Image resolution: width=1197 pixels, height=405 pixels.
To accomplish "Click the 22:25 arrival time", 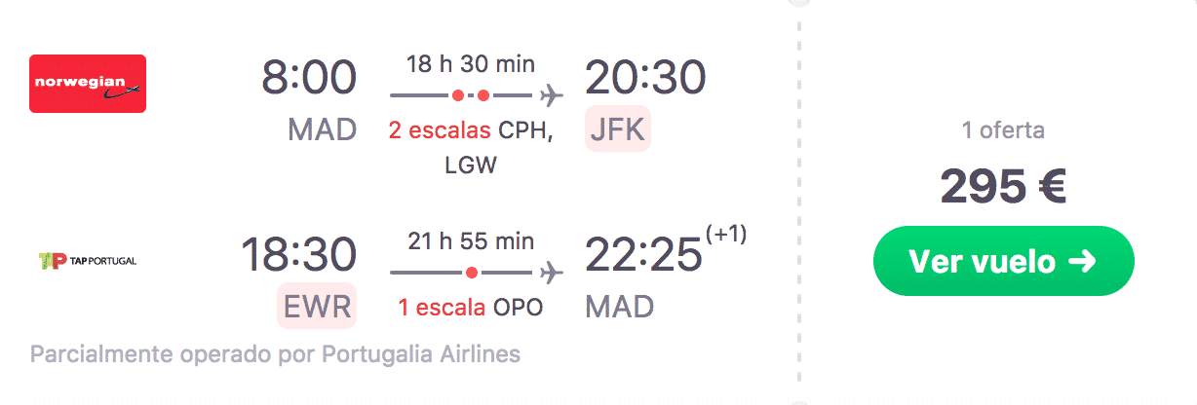I will 643,255.
